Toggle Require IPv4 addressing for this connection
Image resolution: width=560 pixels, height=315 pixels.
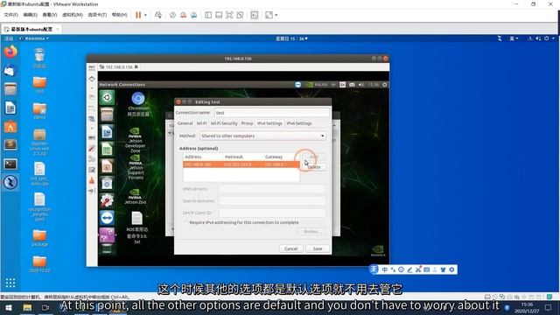pyautogui.click(x=186, y=222)
